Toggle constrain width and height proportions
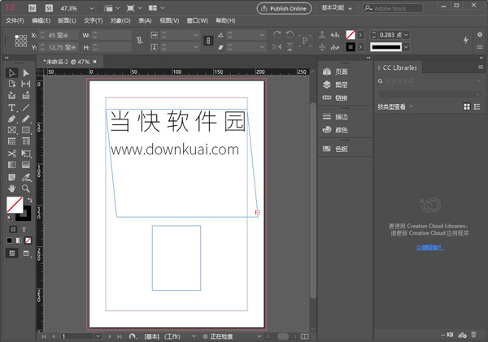Screen dimensions: 488x342 139,41
